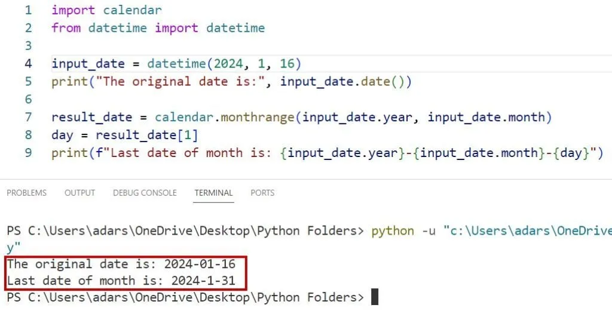Image resolution: width=612 pixels, height=314 pixels.
Task: Click the 'monthrange' method name
Action: [258, 117]
